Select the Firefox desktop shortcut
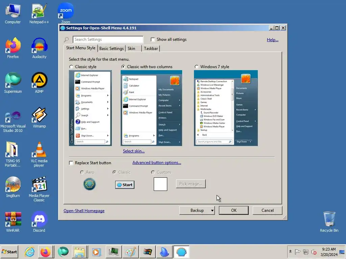The width and height of the screenshot is (346, 259). coord(13,48)
